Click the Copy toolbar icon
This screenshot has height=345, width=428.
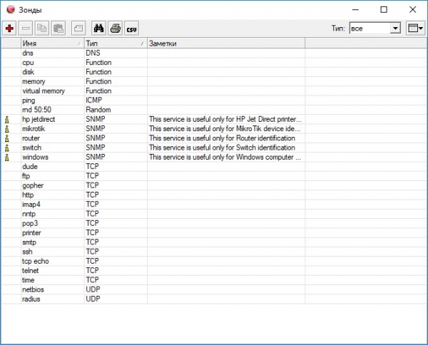click(x=42, y=28)
